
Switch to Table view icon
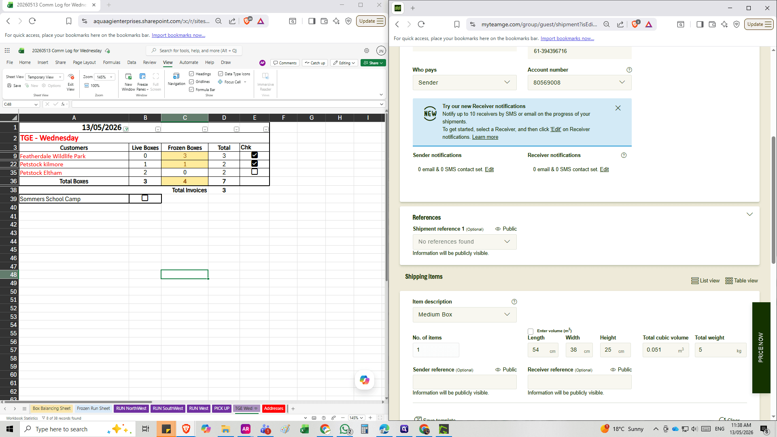click(729, 281)
